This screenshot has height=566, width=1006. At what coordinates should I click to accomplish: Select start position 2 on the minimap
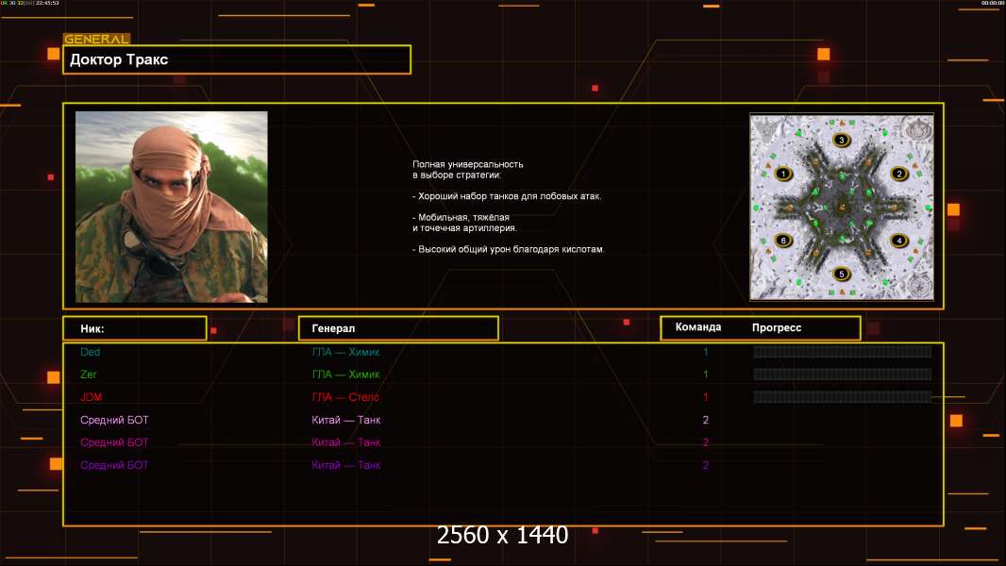tap(899, 174)
